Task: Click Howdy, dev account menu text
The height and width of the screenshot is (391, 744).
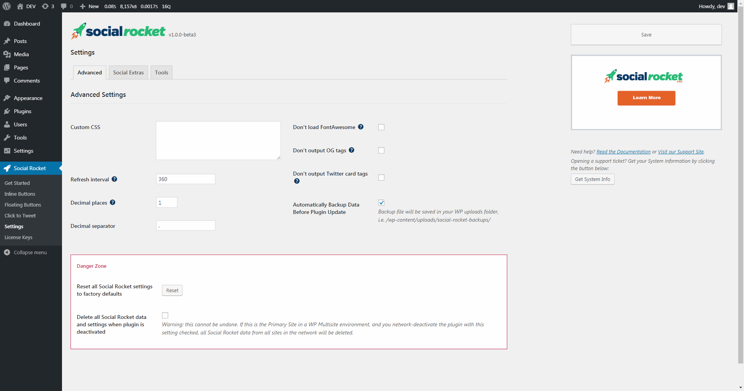Action: (x=712, y=6)
